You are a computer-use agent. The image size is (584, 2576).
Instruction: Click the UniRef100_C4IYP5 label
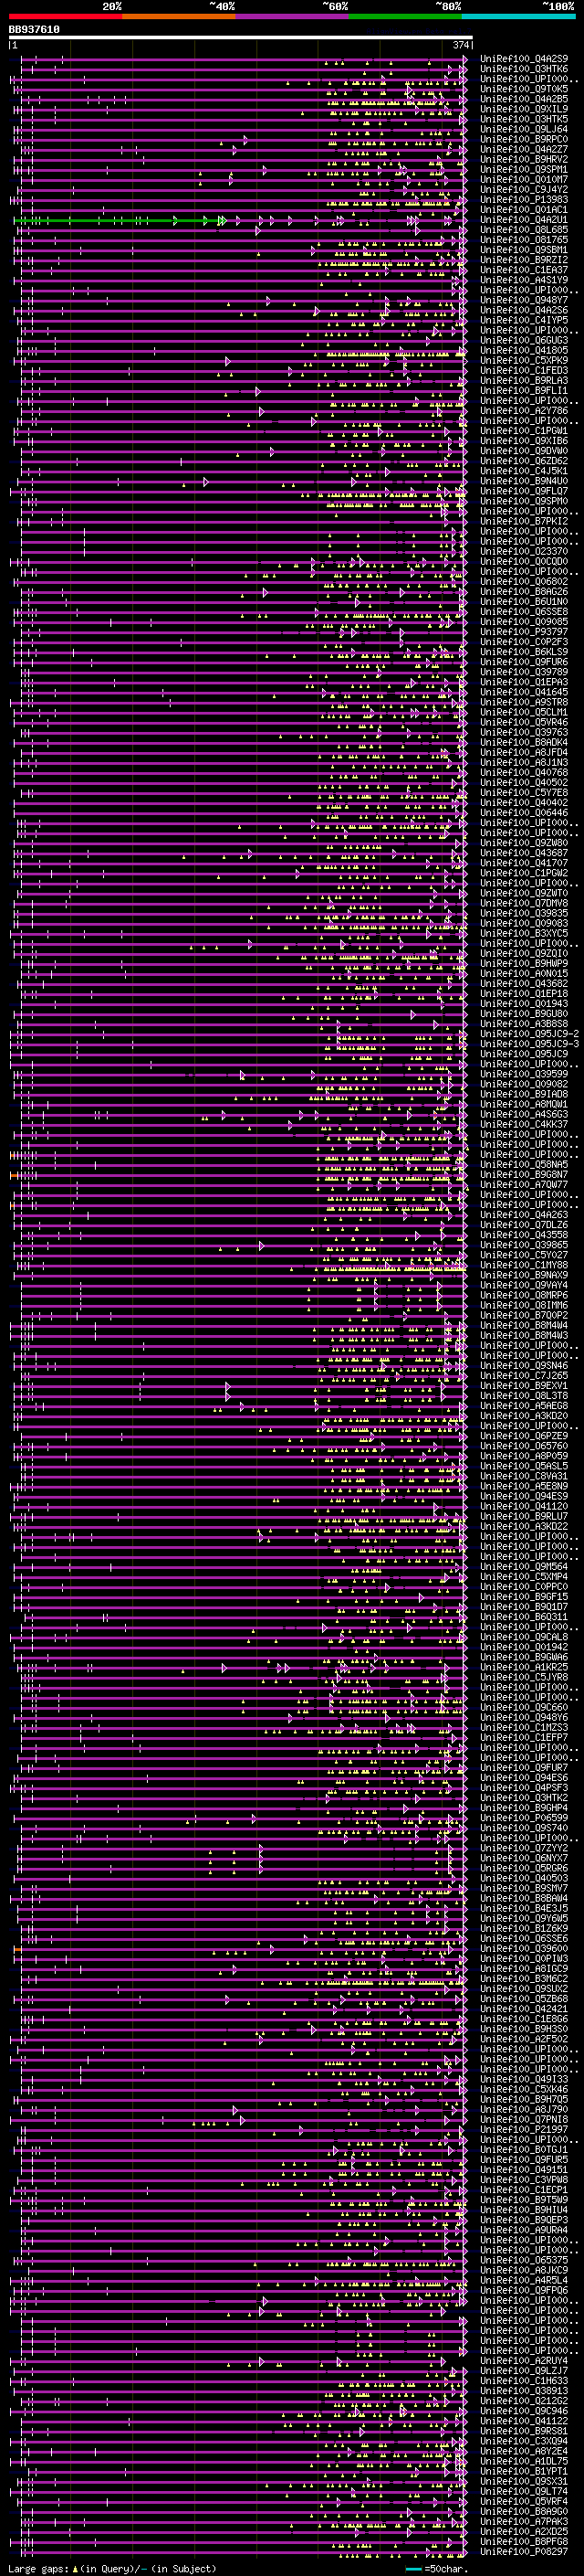pos(524,320)
